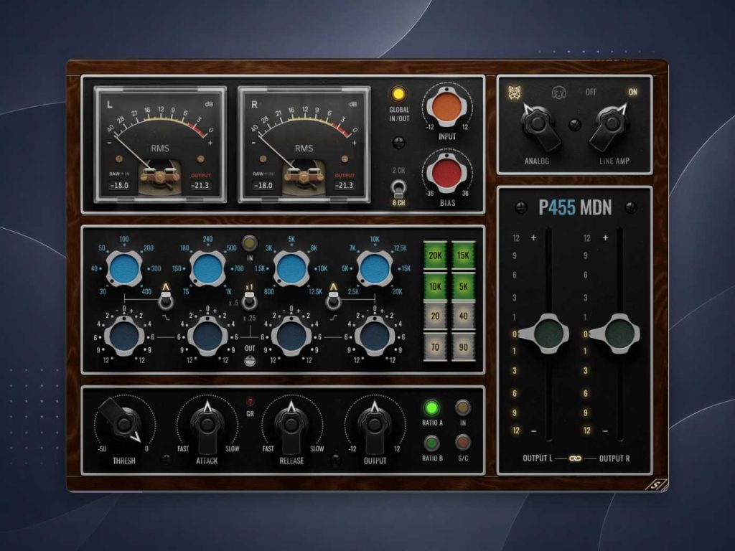This screenshot has height=551, width=735.
Task: Click the OFF label of LINE AMP
Action: click(591, 92)
